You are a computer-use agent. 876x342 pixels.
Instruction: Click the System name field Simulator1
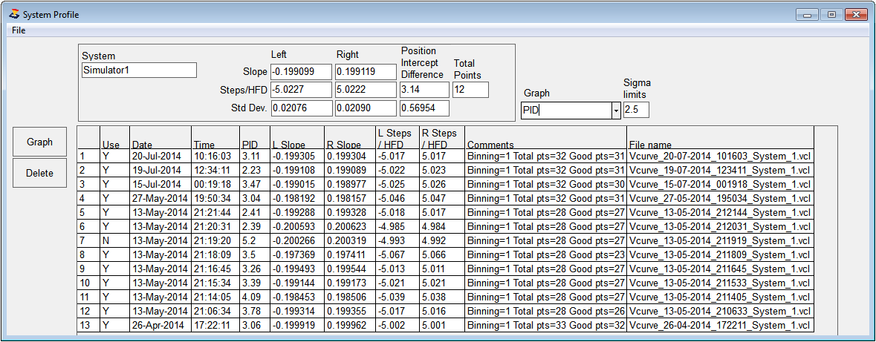139,70
